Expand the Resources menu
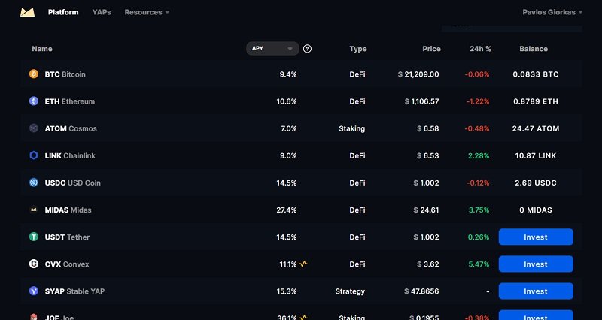The image size is (602, 320). click(x=147, y=12)
